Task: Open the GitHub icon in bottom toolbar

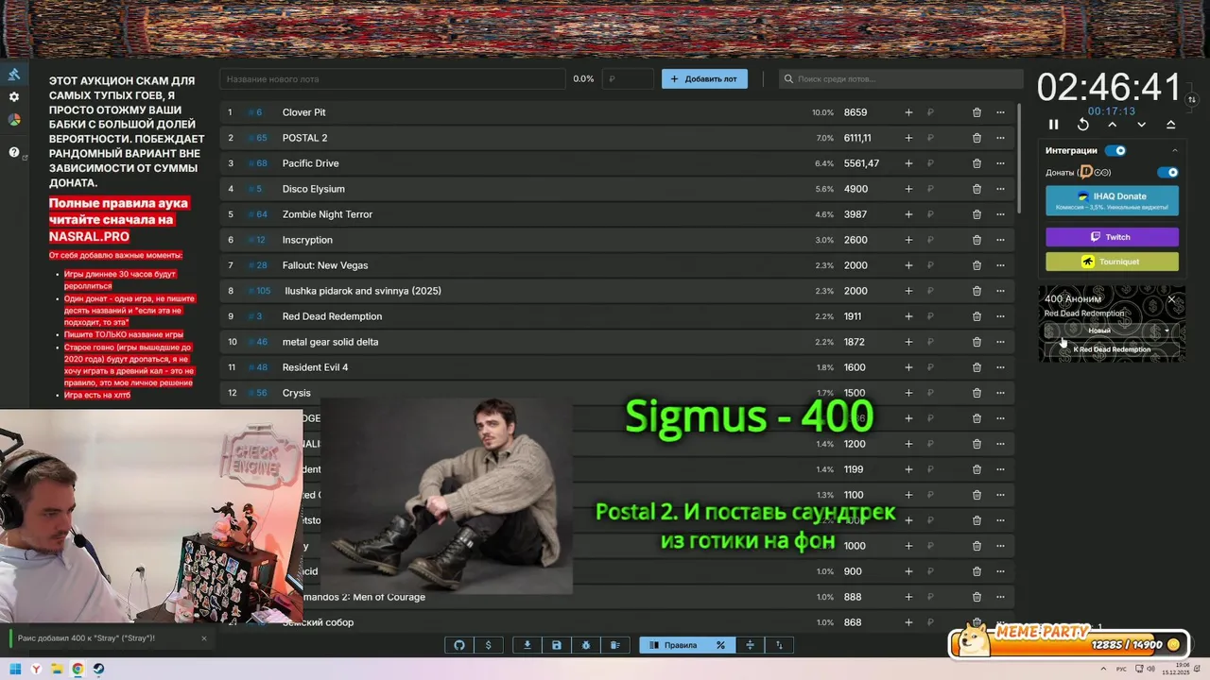Action: click(x=459, y=645)
